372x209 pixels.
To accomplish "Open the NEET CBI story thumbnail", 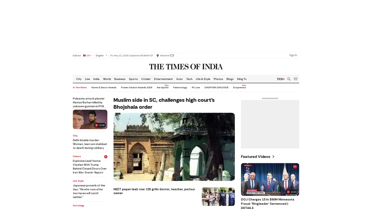I will click(218, 197).
